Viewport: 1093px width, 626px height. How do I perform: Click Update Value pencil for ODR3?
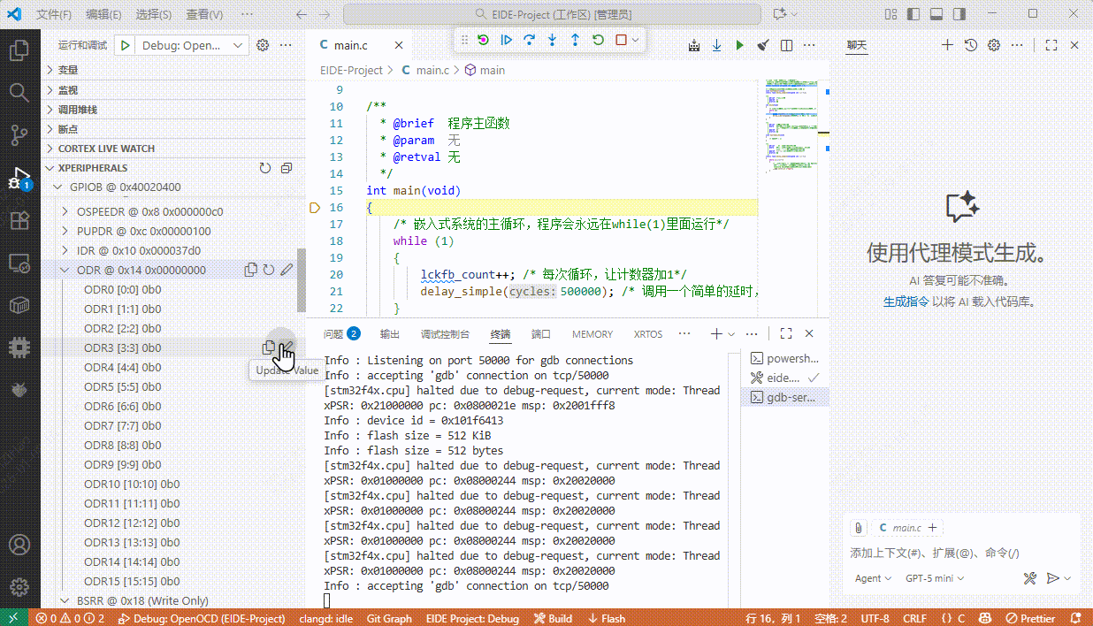pos(287,347)
